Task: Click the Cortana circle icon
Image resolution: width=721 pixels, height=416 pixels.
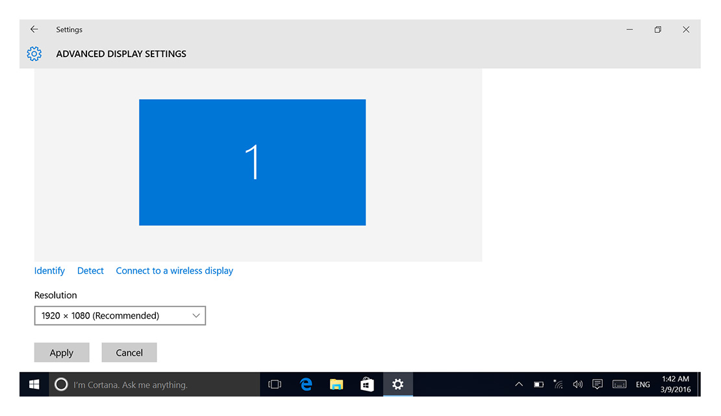Action: (x=61, y=384)
